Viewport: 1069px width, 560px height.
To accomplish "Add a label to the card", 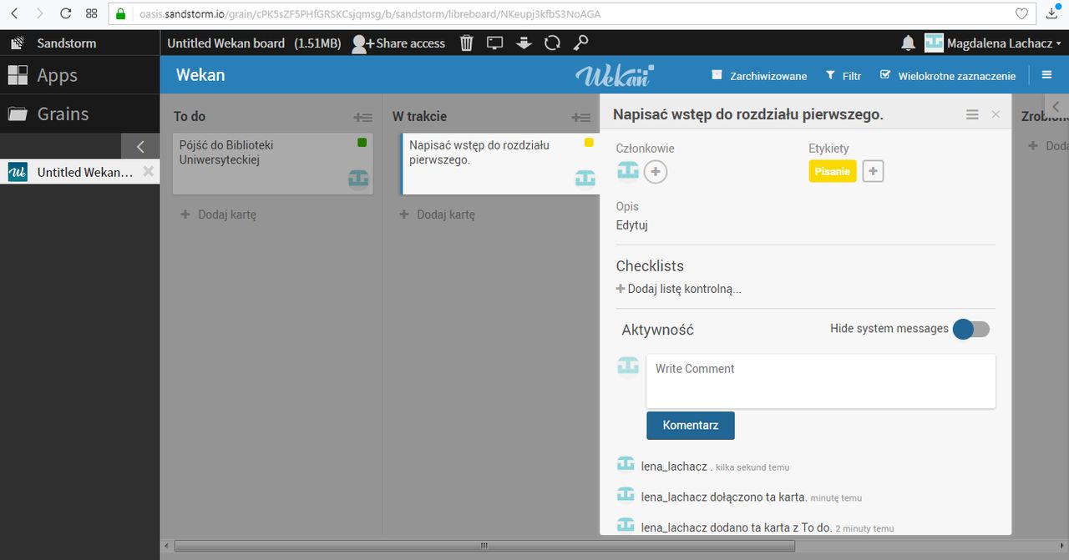I will pyautogui.click(x=873, y=171).
